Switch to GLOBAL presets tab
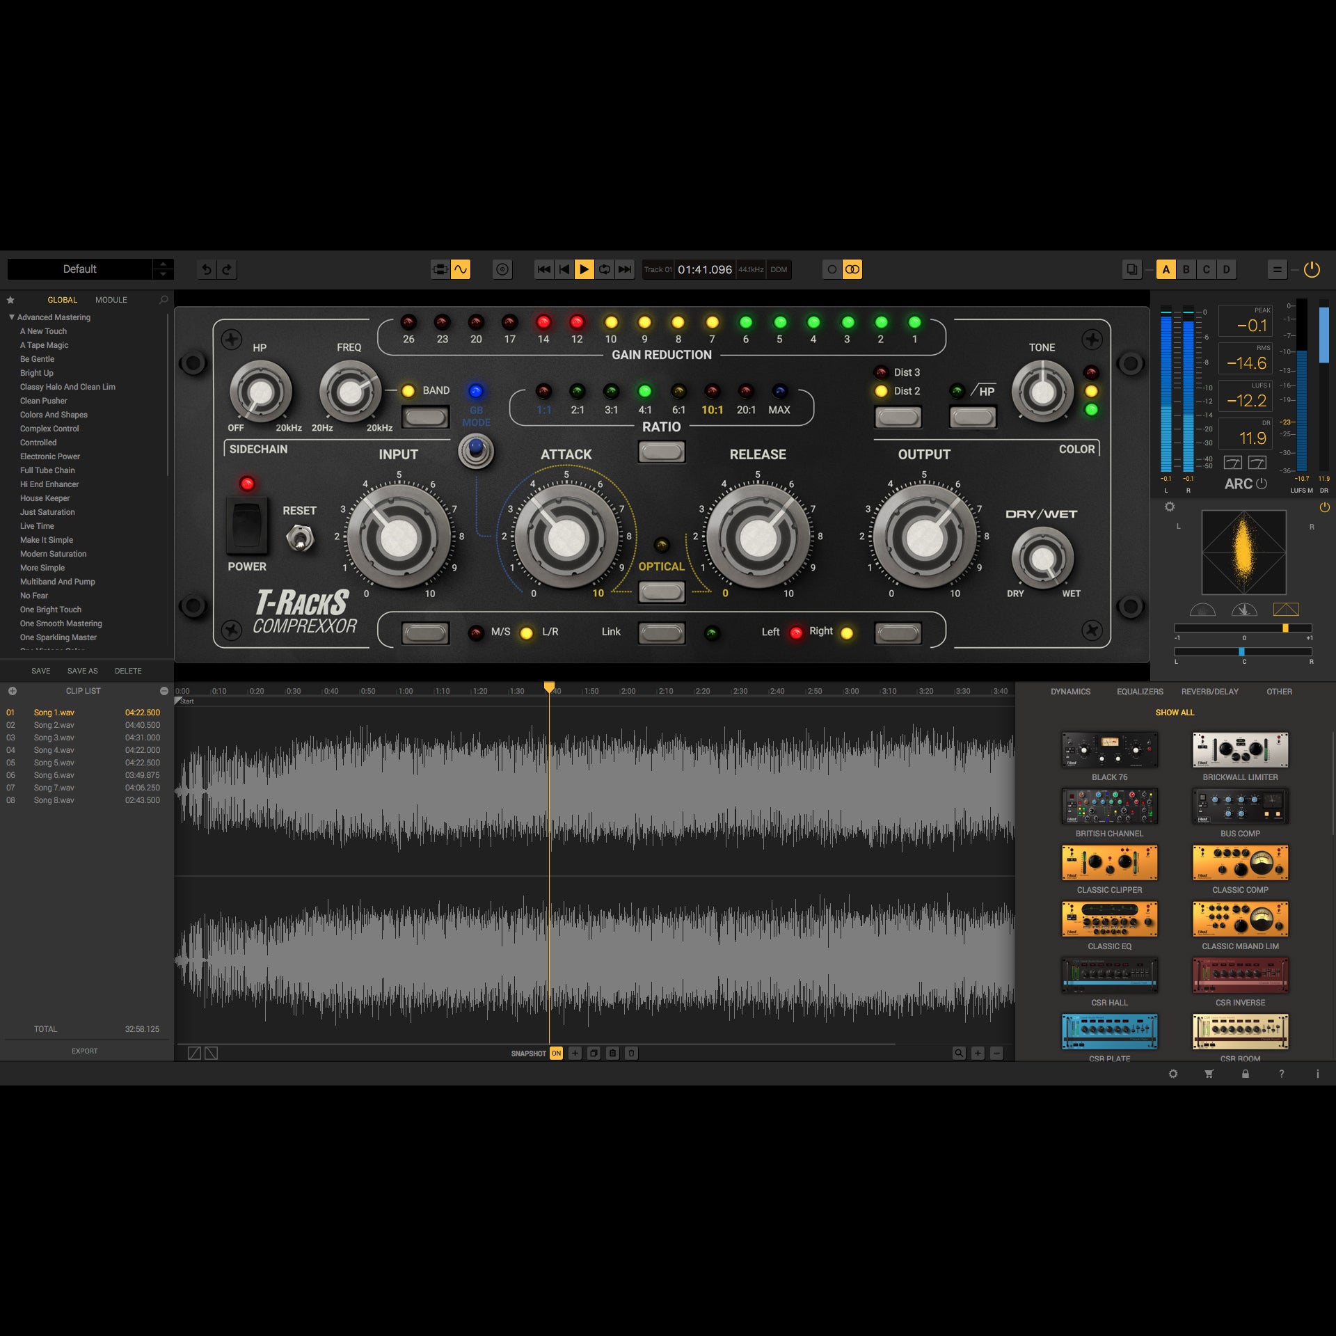The height and width of the screenshot is (1336, 1336). [x=63, y=300]
